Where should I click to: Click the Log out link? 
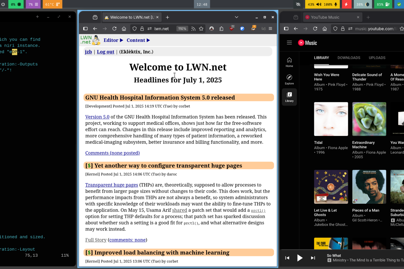point(105,52)
